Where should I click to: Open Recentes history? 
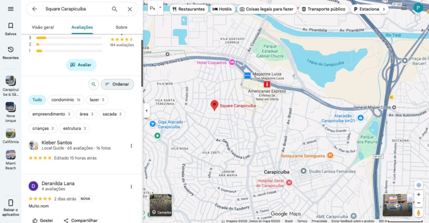10,52
